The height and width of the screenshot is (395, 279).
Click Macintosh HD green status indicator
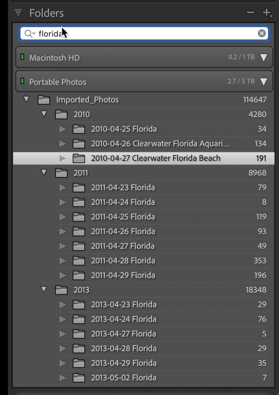point(22,57)
